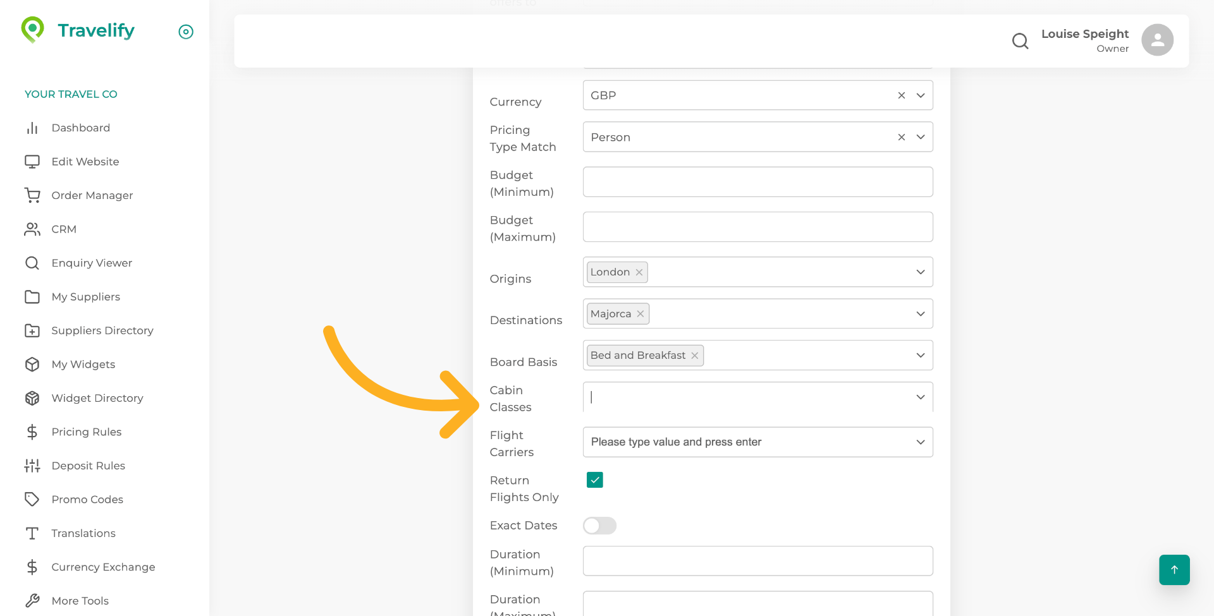
Task: Remove the London origin tag
Action: (639, 272)
